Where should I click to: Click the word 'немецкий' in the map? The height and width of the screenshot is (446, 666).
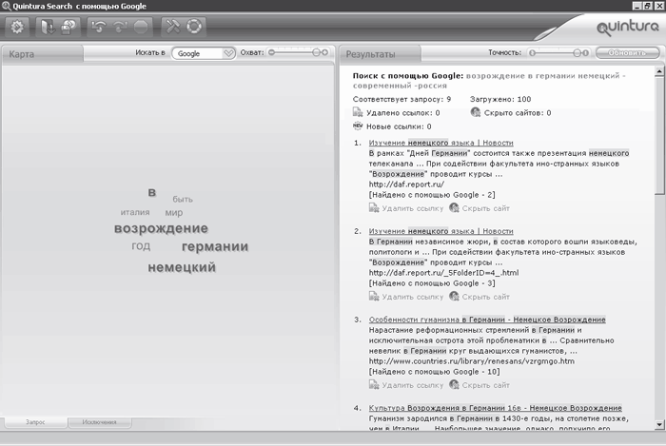pyautogui.click(x=182, y=267)
